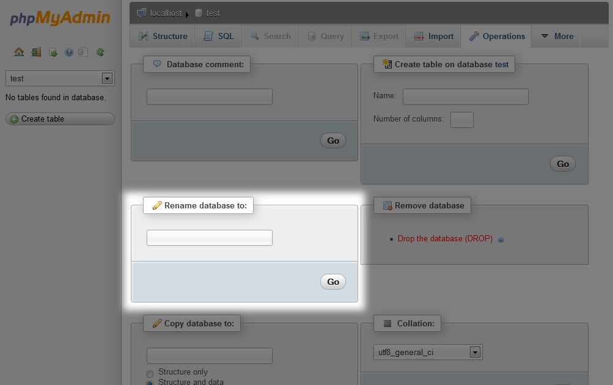Click Go under Database comment

pyautogui.click(x=333, y=141)
